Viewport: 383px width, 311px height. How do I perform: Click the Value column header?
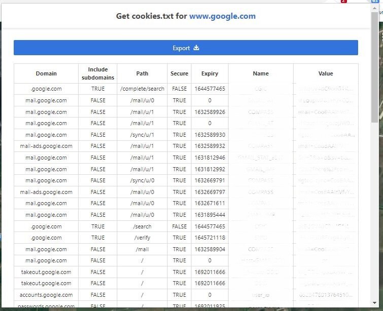[326, 73]
